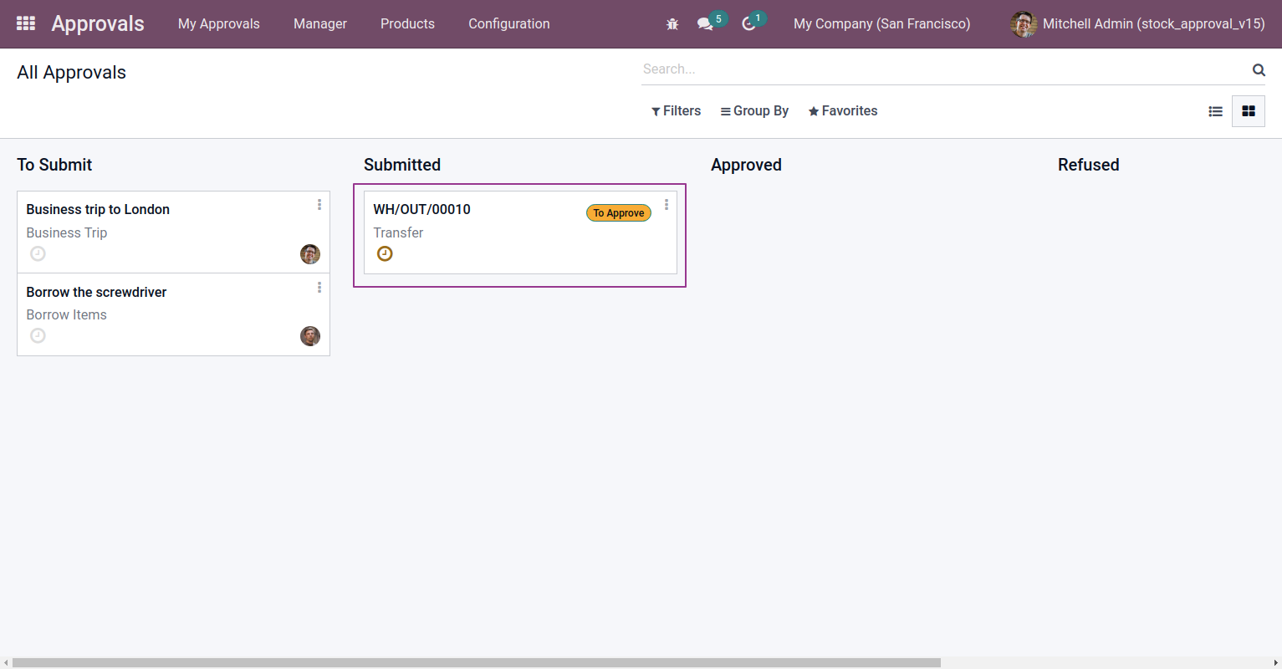Open the Business trip to London card
Viewport: 1282px width, 669px height.
point(174,232)
